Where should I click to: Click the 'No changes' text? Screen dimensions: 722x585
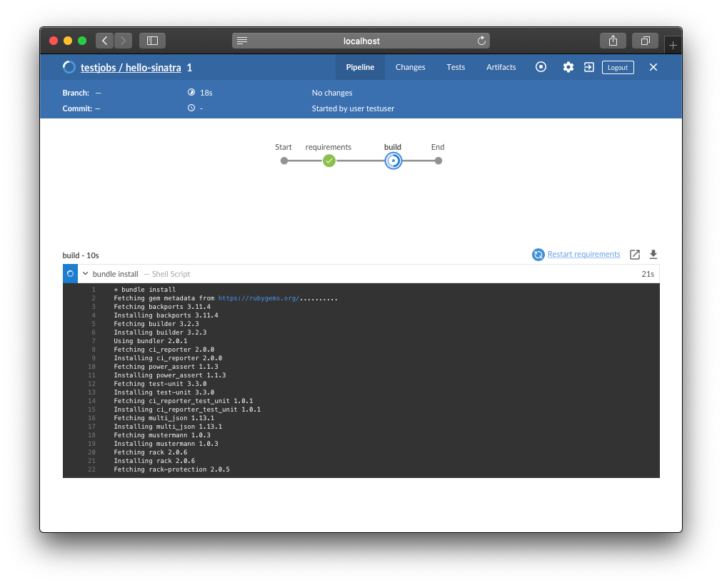click(x=332, y=93)
